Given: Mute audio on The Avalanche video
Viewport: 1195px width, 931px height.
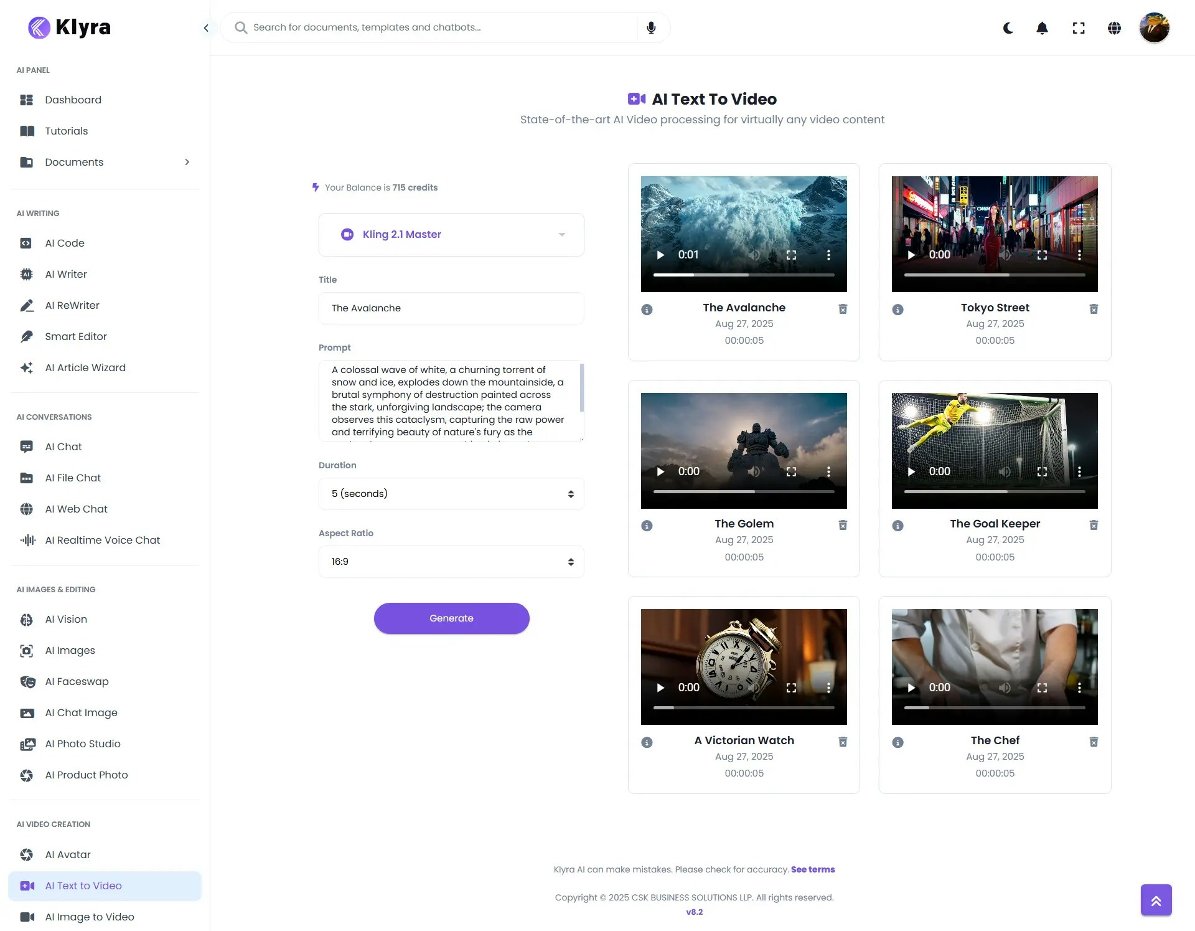Looking at the screenshot, I should [x=755, y=255].
